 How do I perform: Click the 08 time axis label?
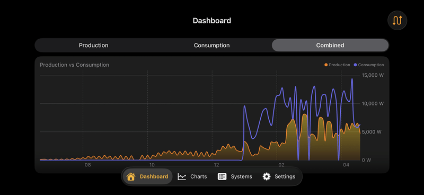pyautogui.click(x=87, y=165)
